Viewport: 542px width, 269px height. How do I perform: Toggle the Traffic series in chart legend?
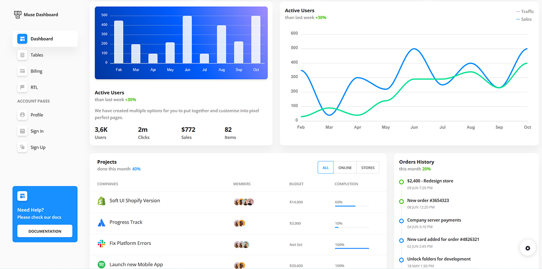tap(525, 11)
